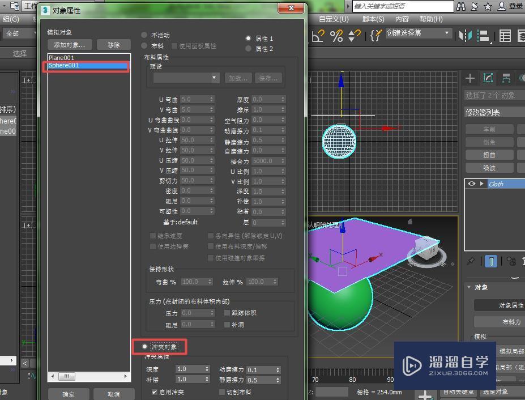Click the pin stack icon

(471, 261)
